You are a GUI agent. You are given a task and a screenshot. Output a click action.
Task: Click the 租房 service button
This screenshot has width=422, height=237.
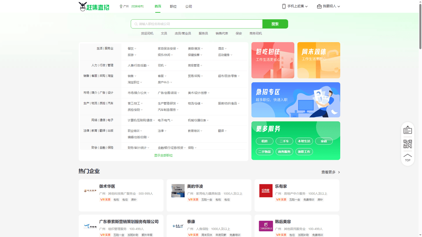pos(265,141)
